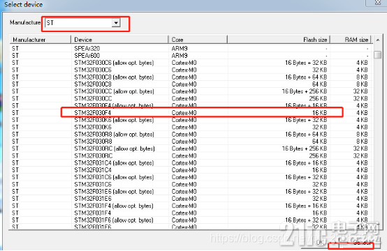This screenshot has height=251, width=387.
Task: Open the Manufacturer dropdown arrow
Action: coord(116,23)
